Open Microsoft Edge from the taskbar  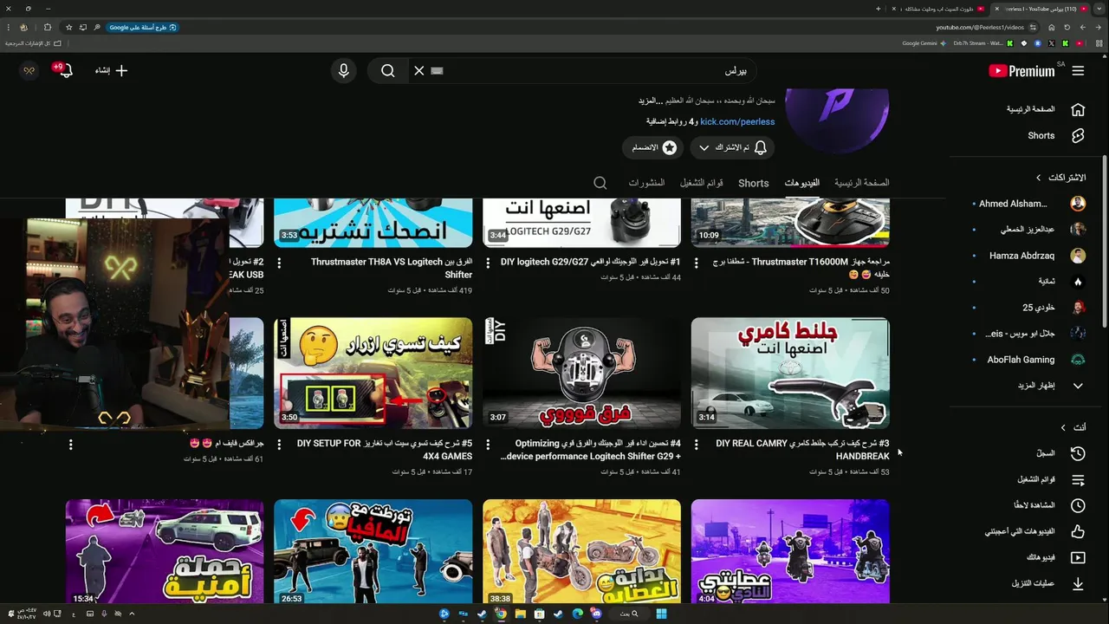[577, 614]
